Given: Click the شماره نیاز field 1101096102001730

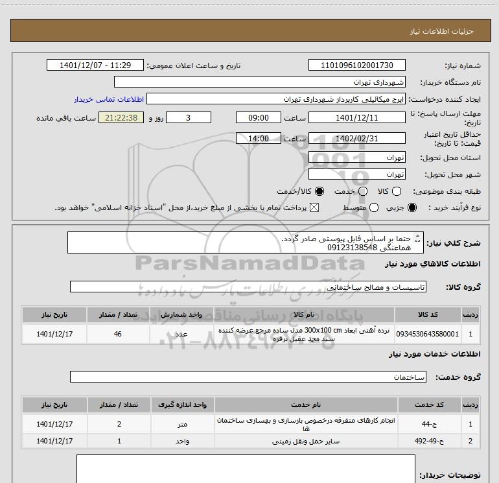Looking at the screenshot, I should [356, 65].
